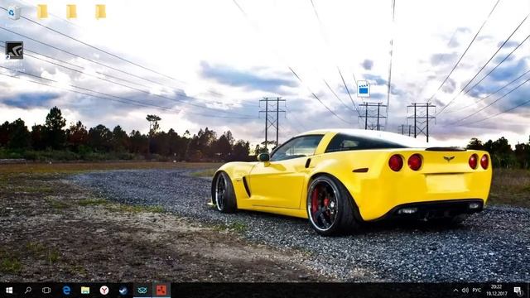The height and width of the screenshot is (298, 530).
Task: Launch Microsoft Edge from taskbar
Action: (x=66, y=291)
